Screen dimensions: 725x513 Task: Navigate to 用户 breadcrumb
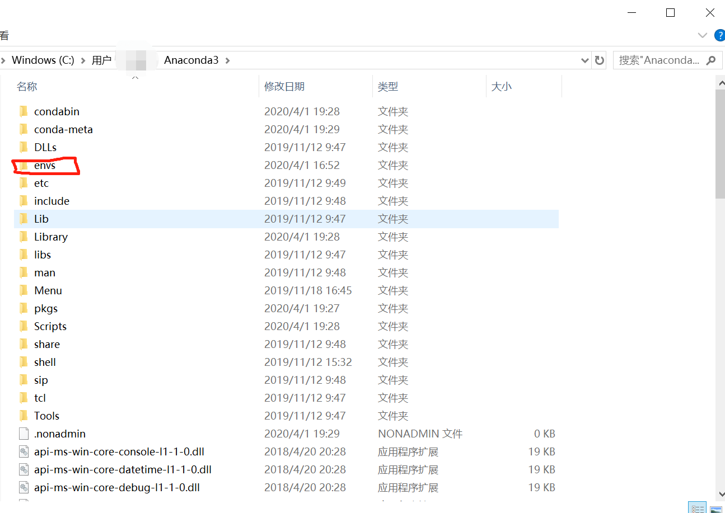101,60
